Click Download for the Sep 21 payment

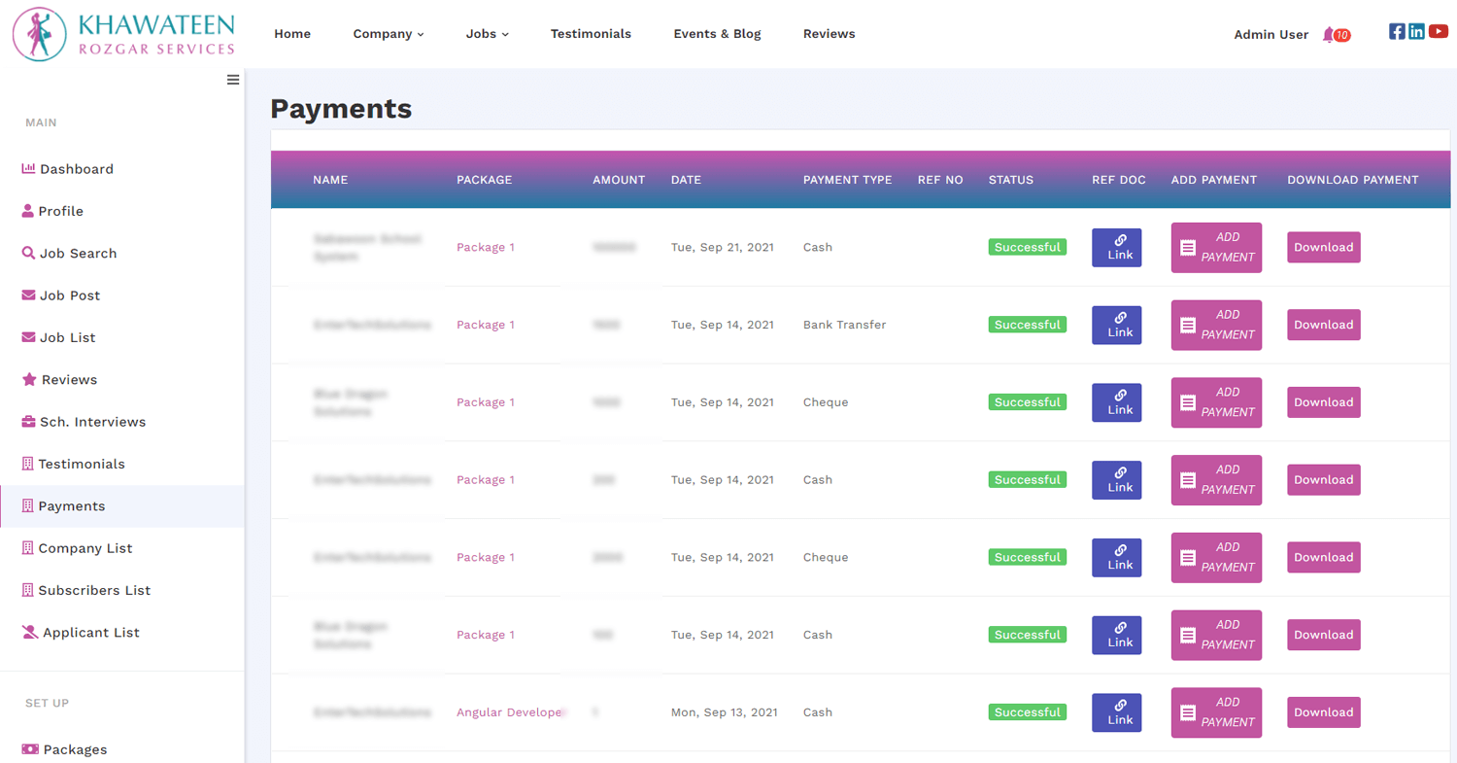click(x=1323, y=247)
